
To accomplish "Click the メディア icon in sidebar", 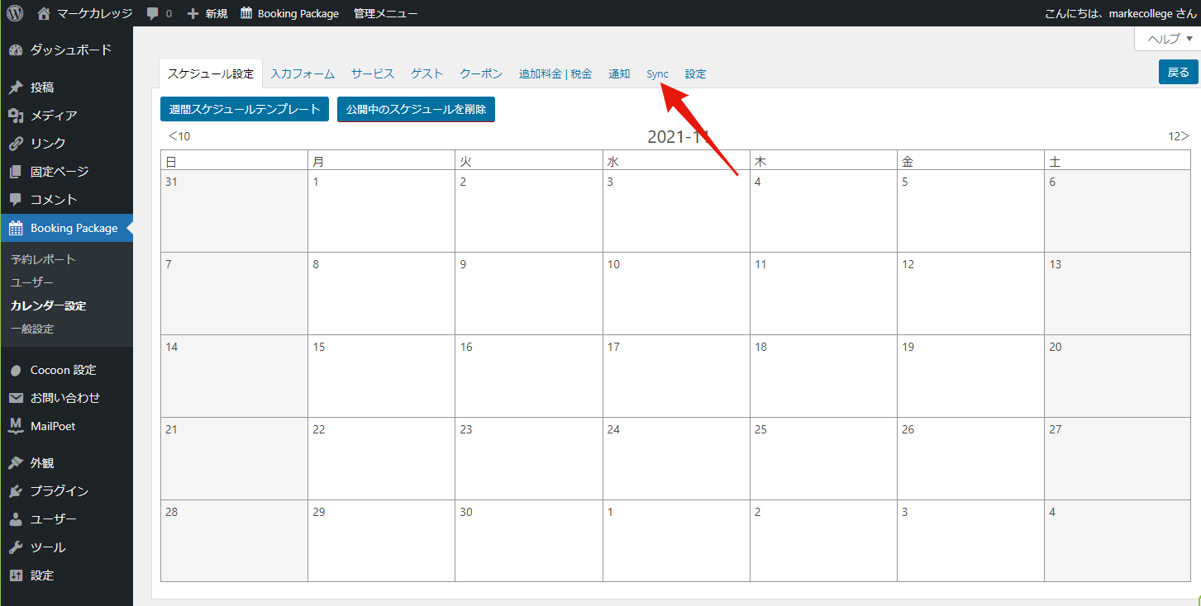I will click(16, 116).
